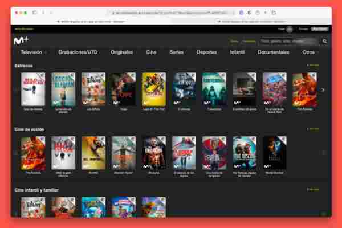This screenshot has width=342, height=228.
Task: Click the "Ver más" link beside Estrenos
Action: point(313,65)
